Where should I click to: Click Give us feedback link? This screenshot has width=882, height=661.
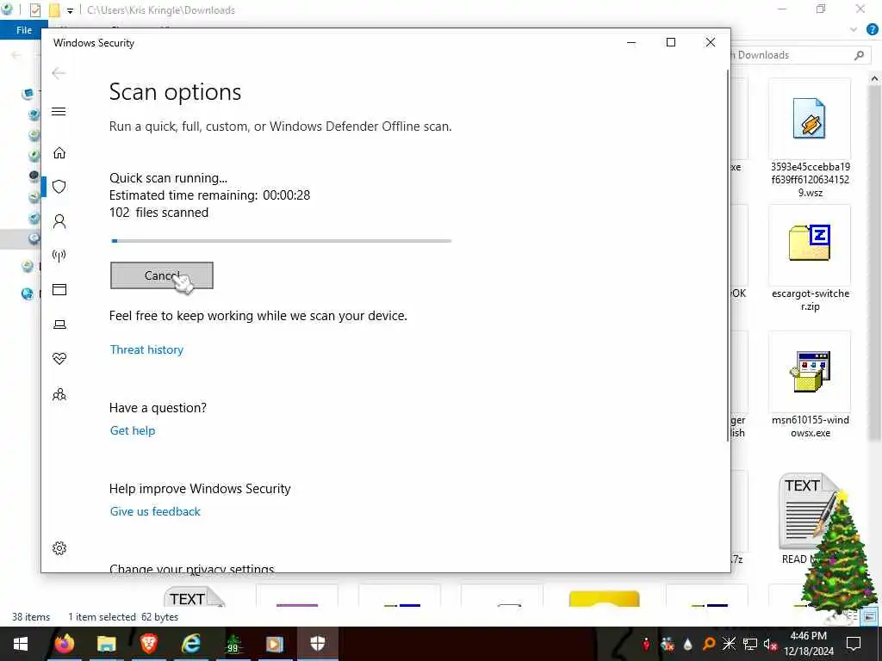pyautogui.click(x=155, y=511)
